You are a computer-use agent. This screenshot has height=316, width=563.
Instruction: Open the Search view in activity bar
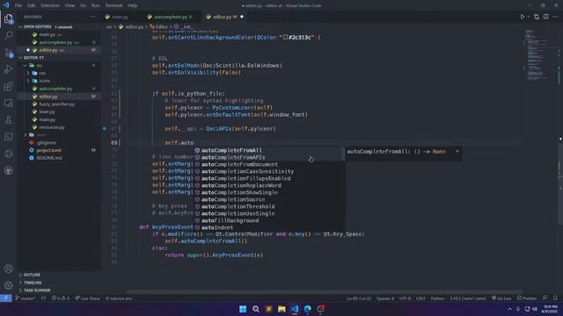8,35
